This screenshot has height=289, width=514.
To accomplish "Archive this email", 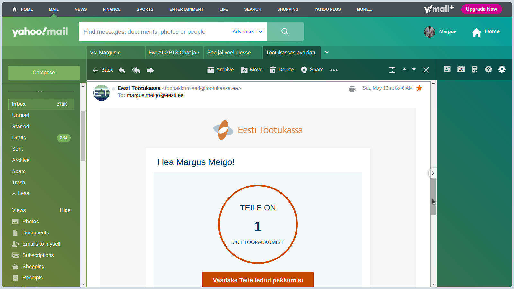I will coord(220,70).
